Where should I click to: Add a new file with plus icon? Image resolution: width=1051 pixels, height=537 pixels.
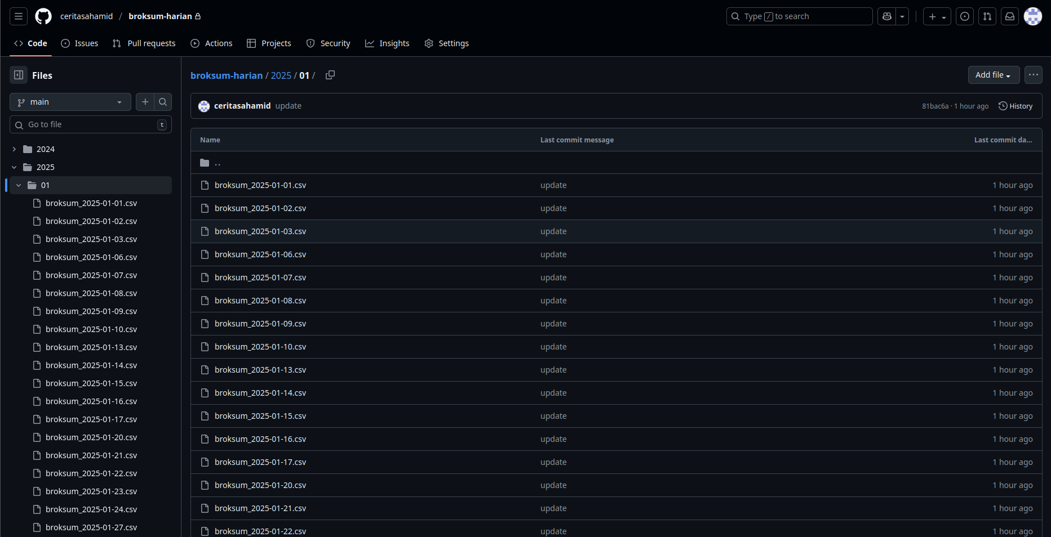[x=145, y=102]
